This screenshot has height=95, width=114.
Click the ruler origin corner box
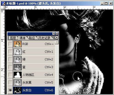tap(3, 8)
